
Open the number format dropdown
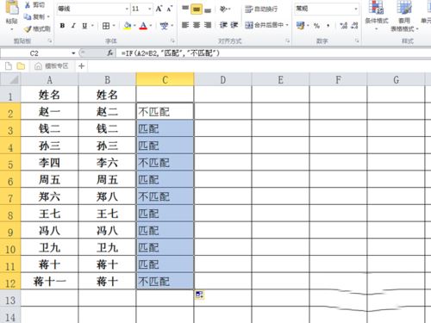[x=356, y=9]
